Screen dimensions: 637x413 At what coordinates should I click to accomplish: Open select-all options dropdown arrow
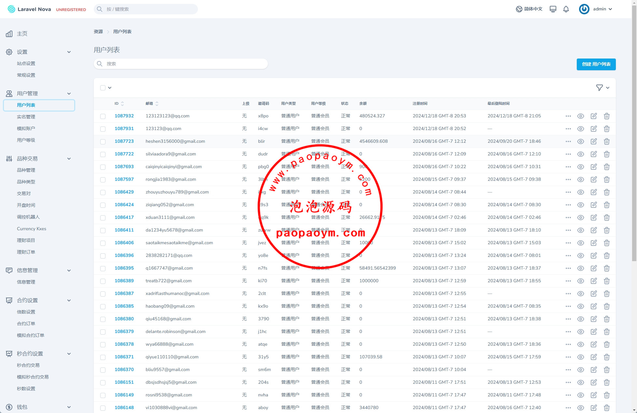(x=110, y=88)
